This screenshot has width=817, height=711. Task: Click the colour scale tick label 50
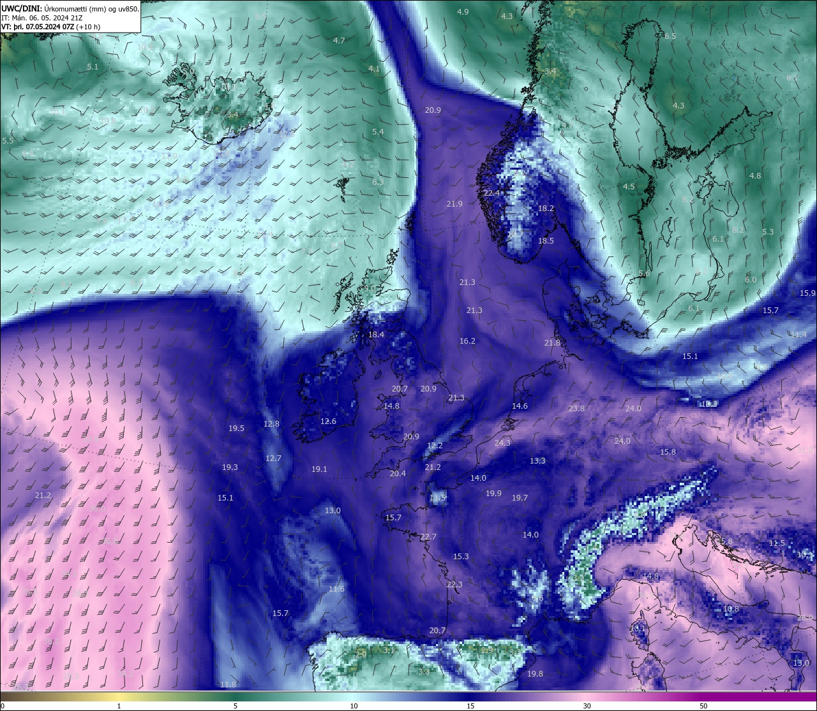pyautogui.click(x=703, y=706)
